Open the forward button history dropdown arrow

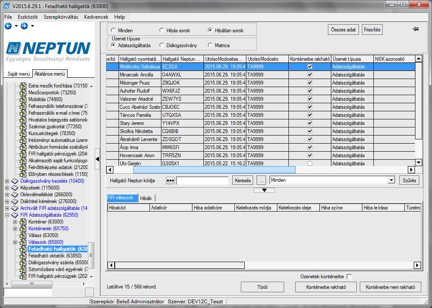click(33, 26)
